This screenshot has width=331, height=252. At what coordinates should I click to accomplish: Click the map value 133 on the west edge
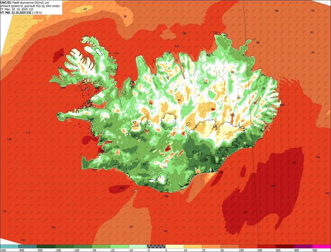click(x=9, y=139)
